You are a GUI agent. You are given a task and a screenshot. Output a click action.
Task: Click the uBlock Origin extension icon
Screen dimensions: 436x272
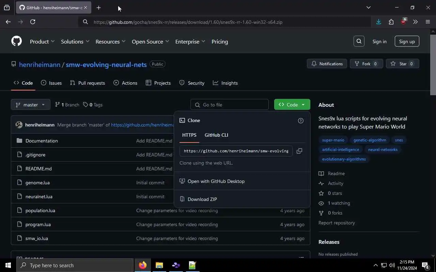[404, 22]
